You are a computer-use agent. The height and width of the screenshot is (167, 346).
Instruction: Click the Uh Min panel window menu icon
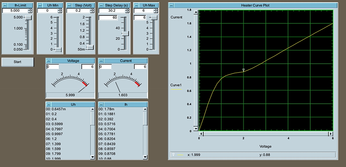tap(40, 5)
